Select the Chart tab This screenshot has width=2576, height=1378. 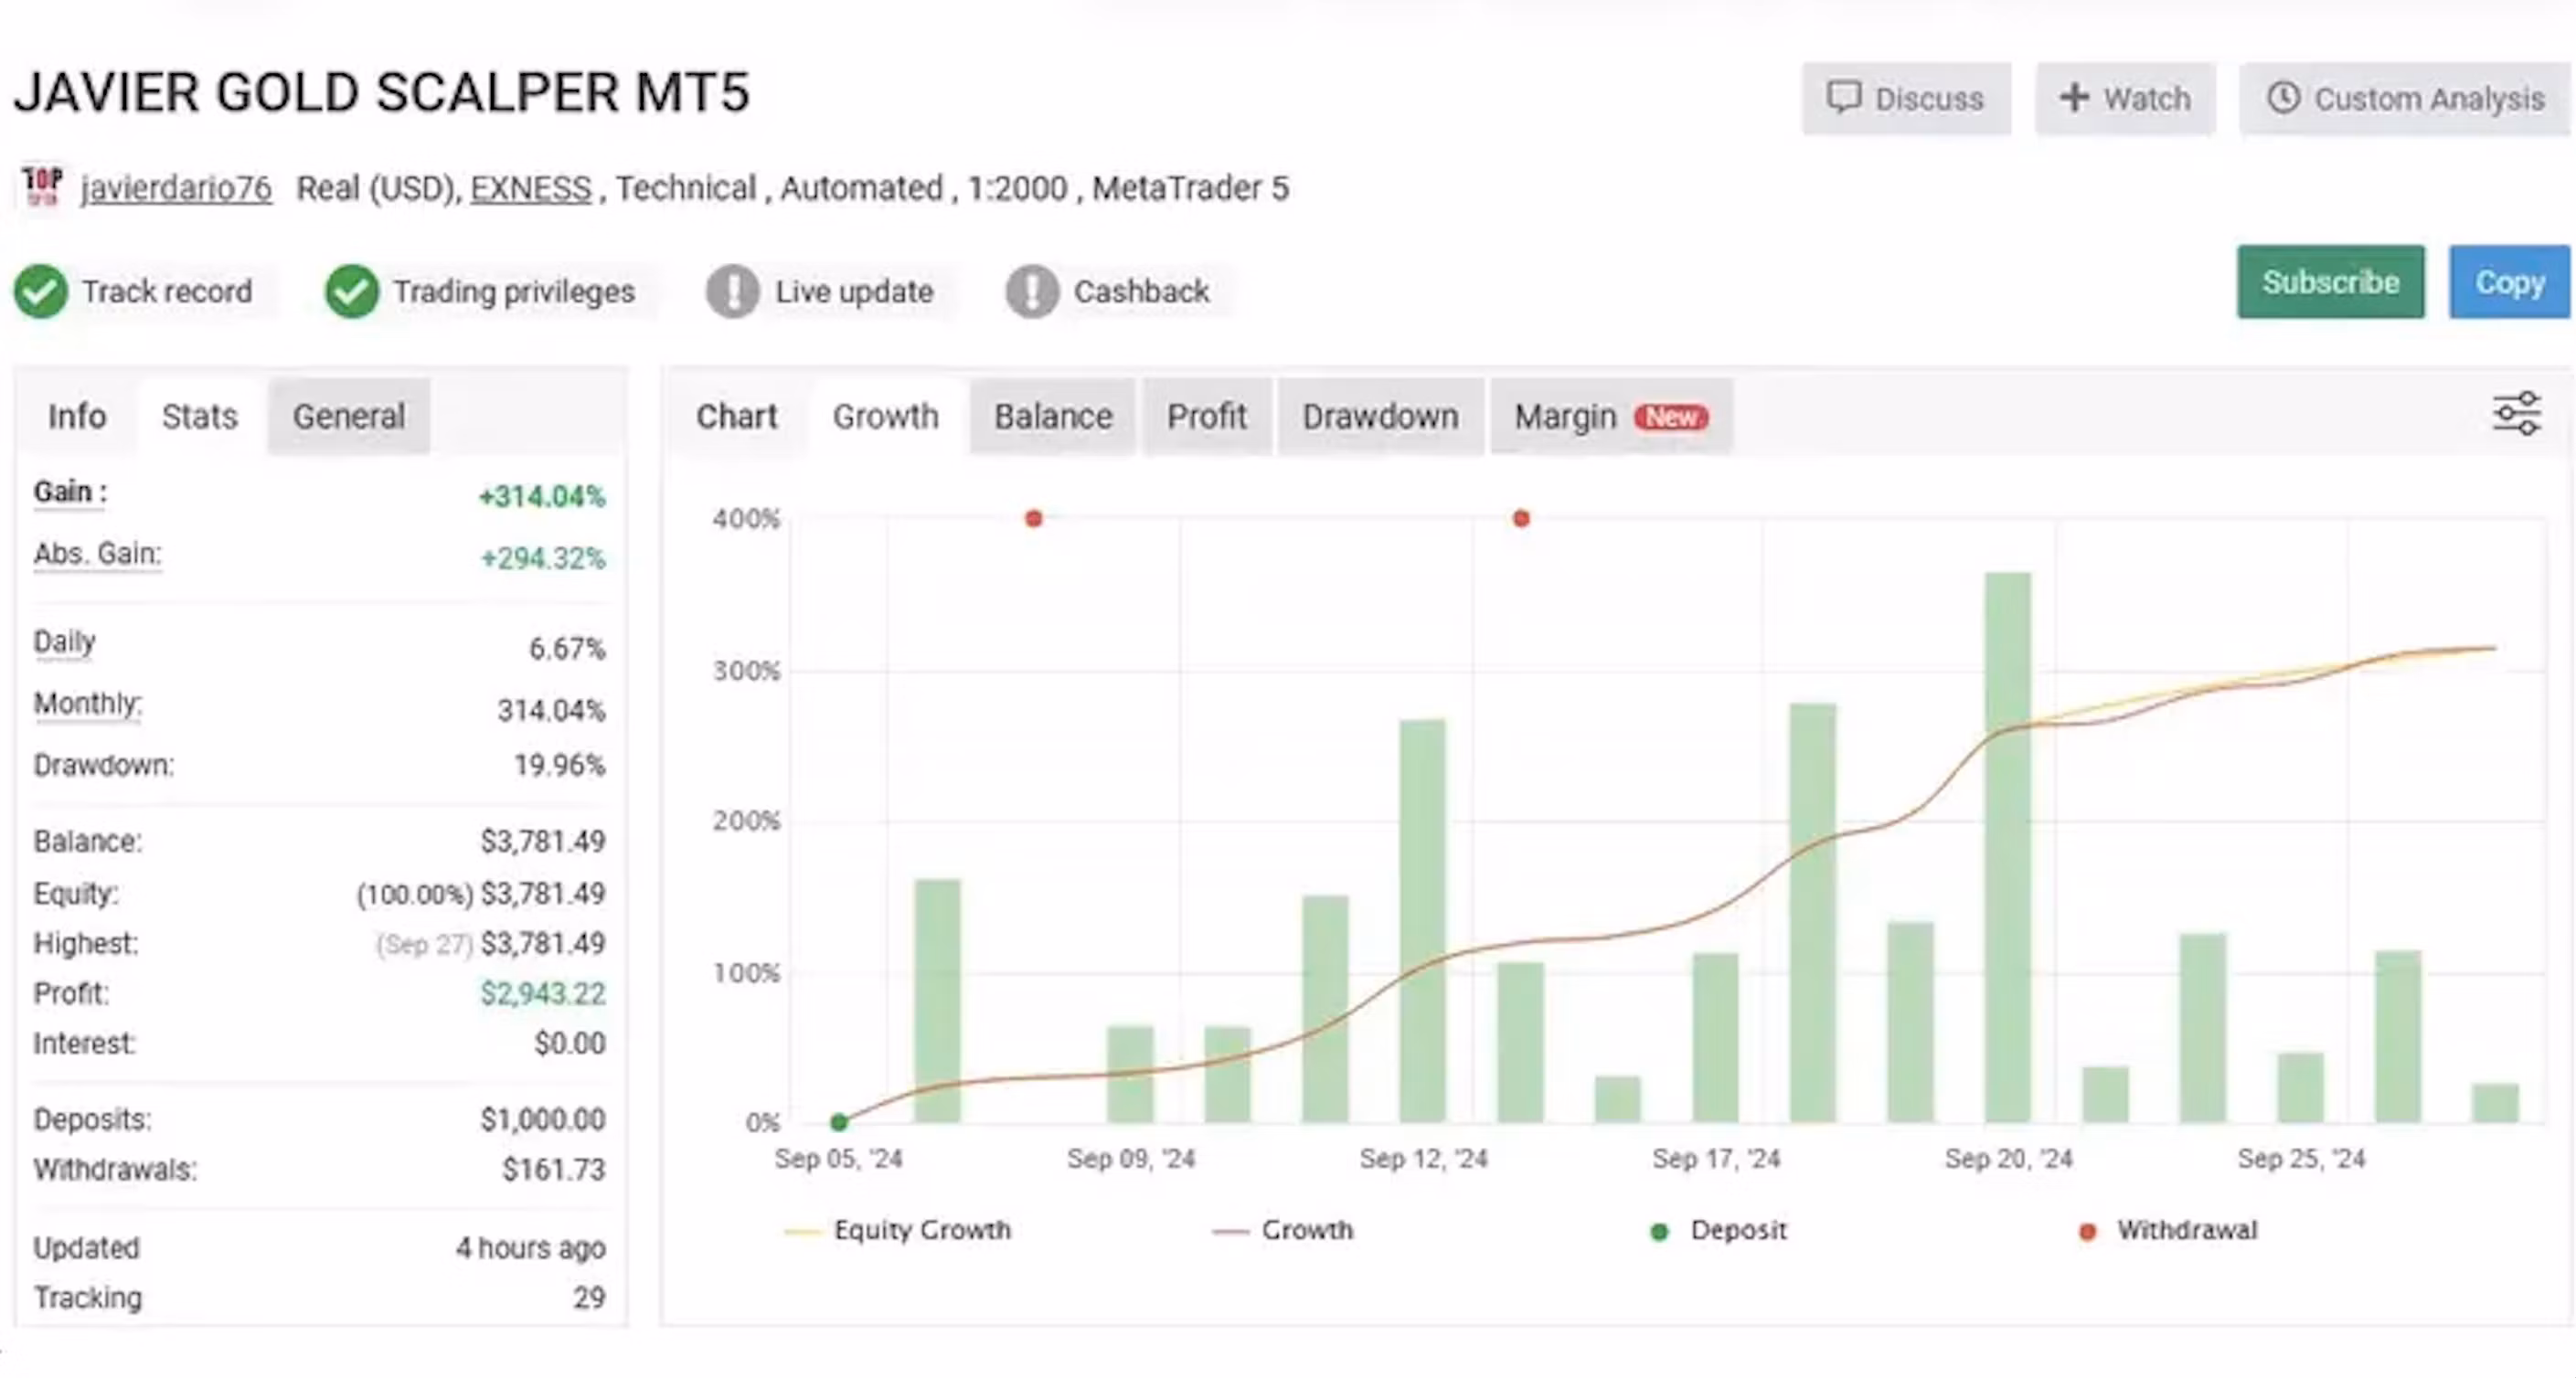tap(737, 416)
